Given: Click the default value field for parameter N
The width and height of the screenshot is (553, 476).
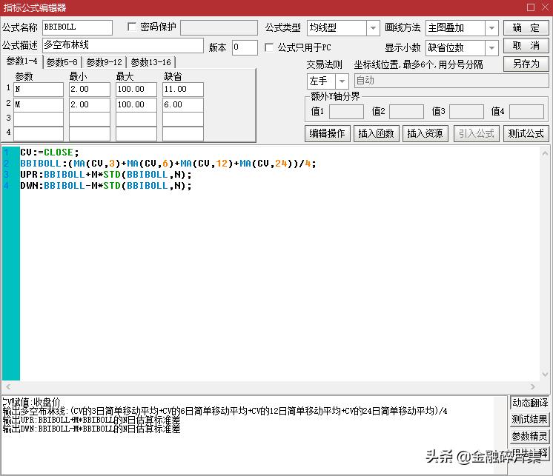Looking at the screenshot, I should pos(182,90).
